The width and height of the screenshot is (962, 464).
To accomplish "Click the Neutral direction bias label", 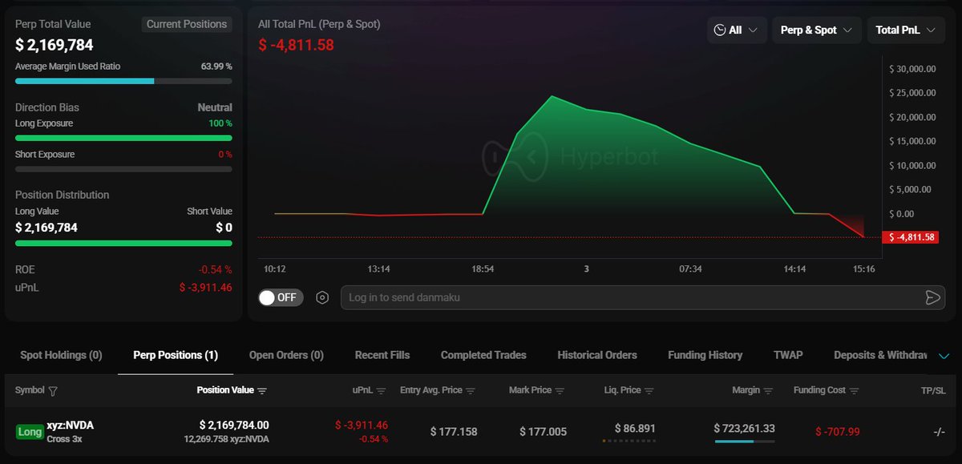I will click(215, 107).
